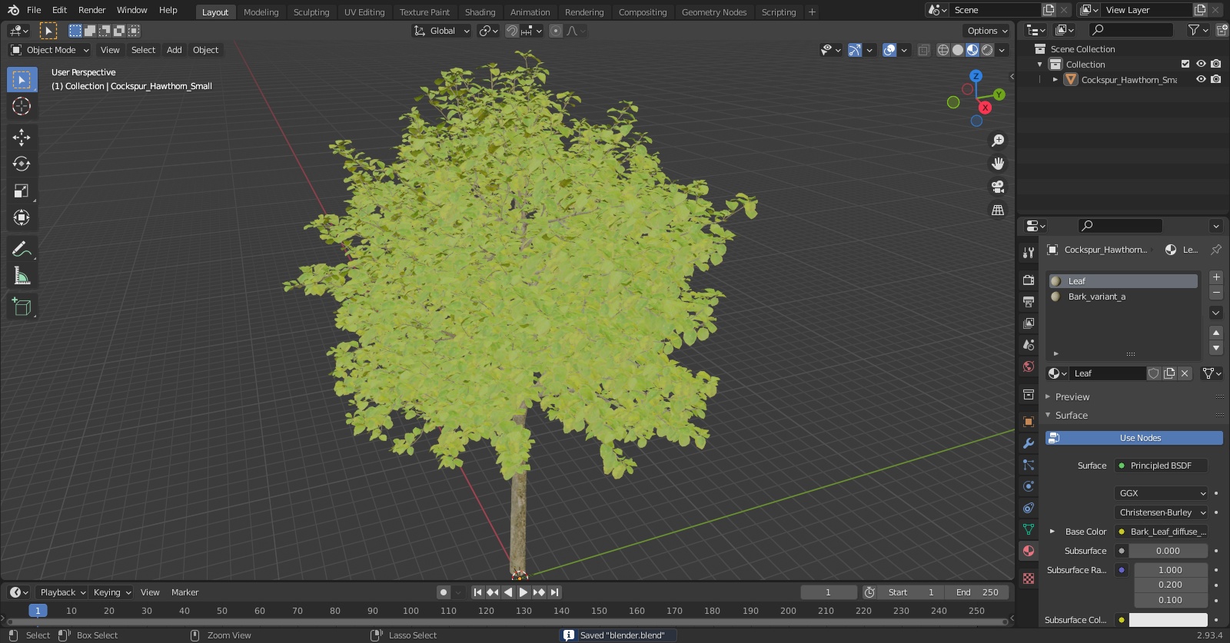Switch orthographic/perspective grid icon
Image resolution: width=1230 pixels, height=643 pixels.
click(998, 210)
